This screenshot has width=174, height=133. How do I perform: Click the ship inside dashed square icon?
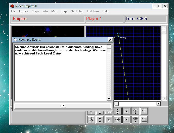(126, 111)
